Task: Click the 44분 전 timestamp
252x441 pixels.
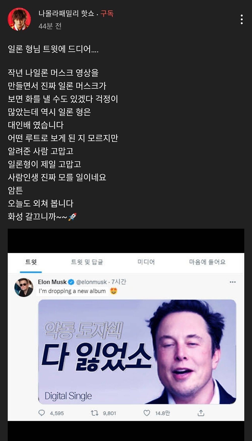Action: click(x=50, y=26)
